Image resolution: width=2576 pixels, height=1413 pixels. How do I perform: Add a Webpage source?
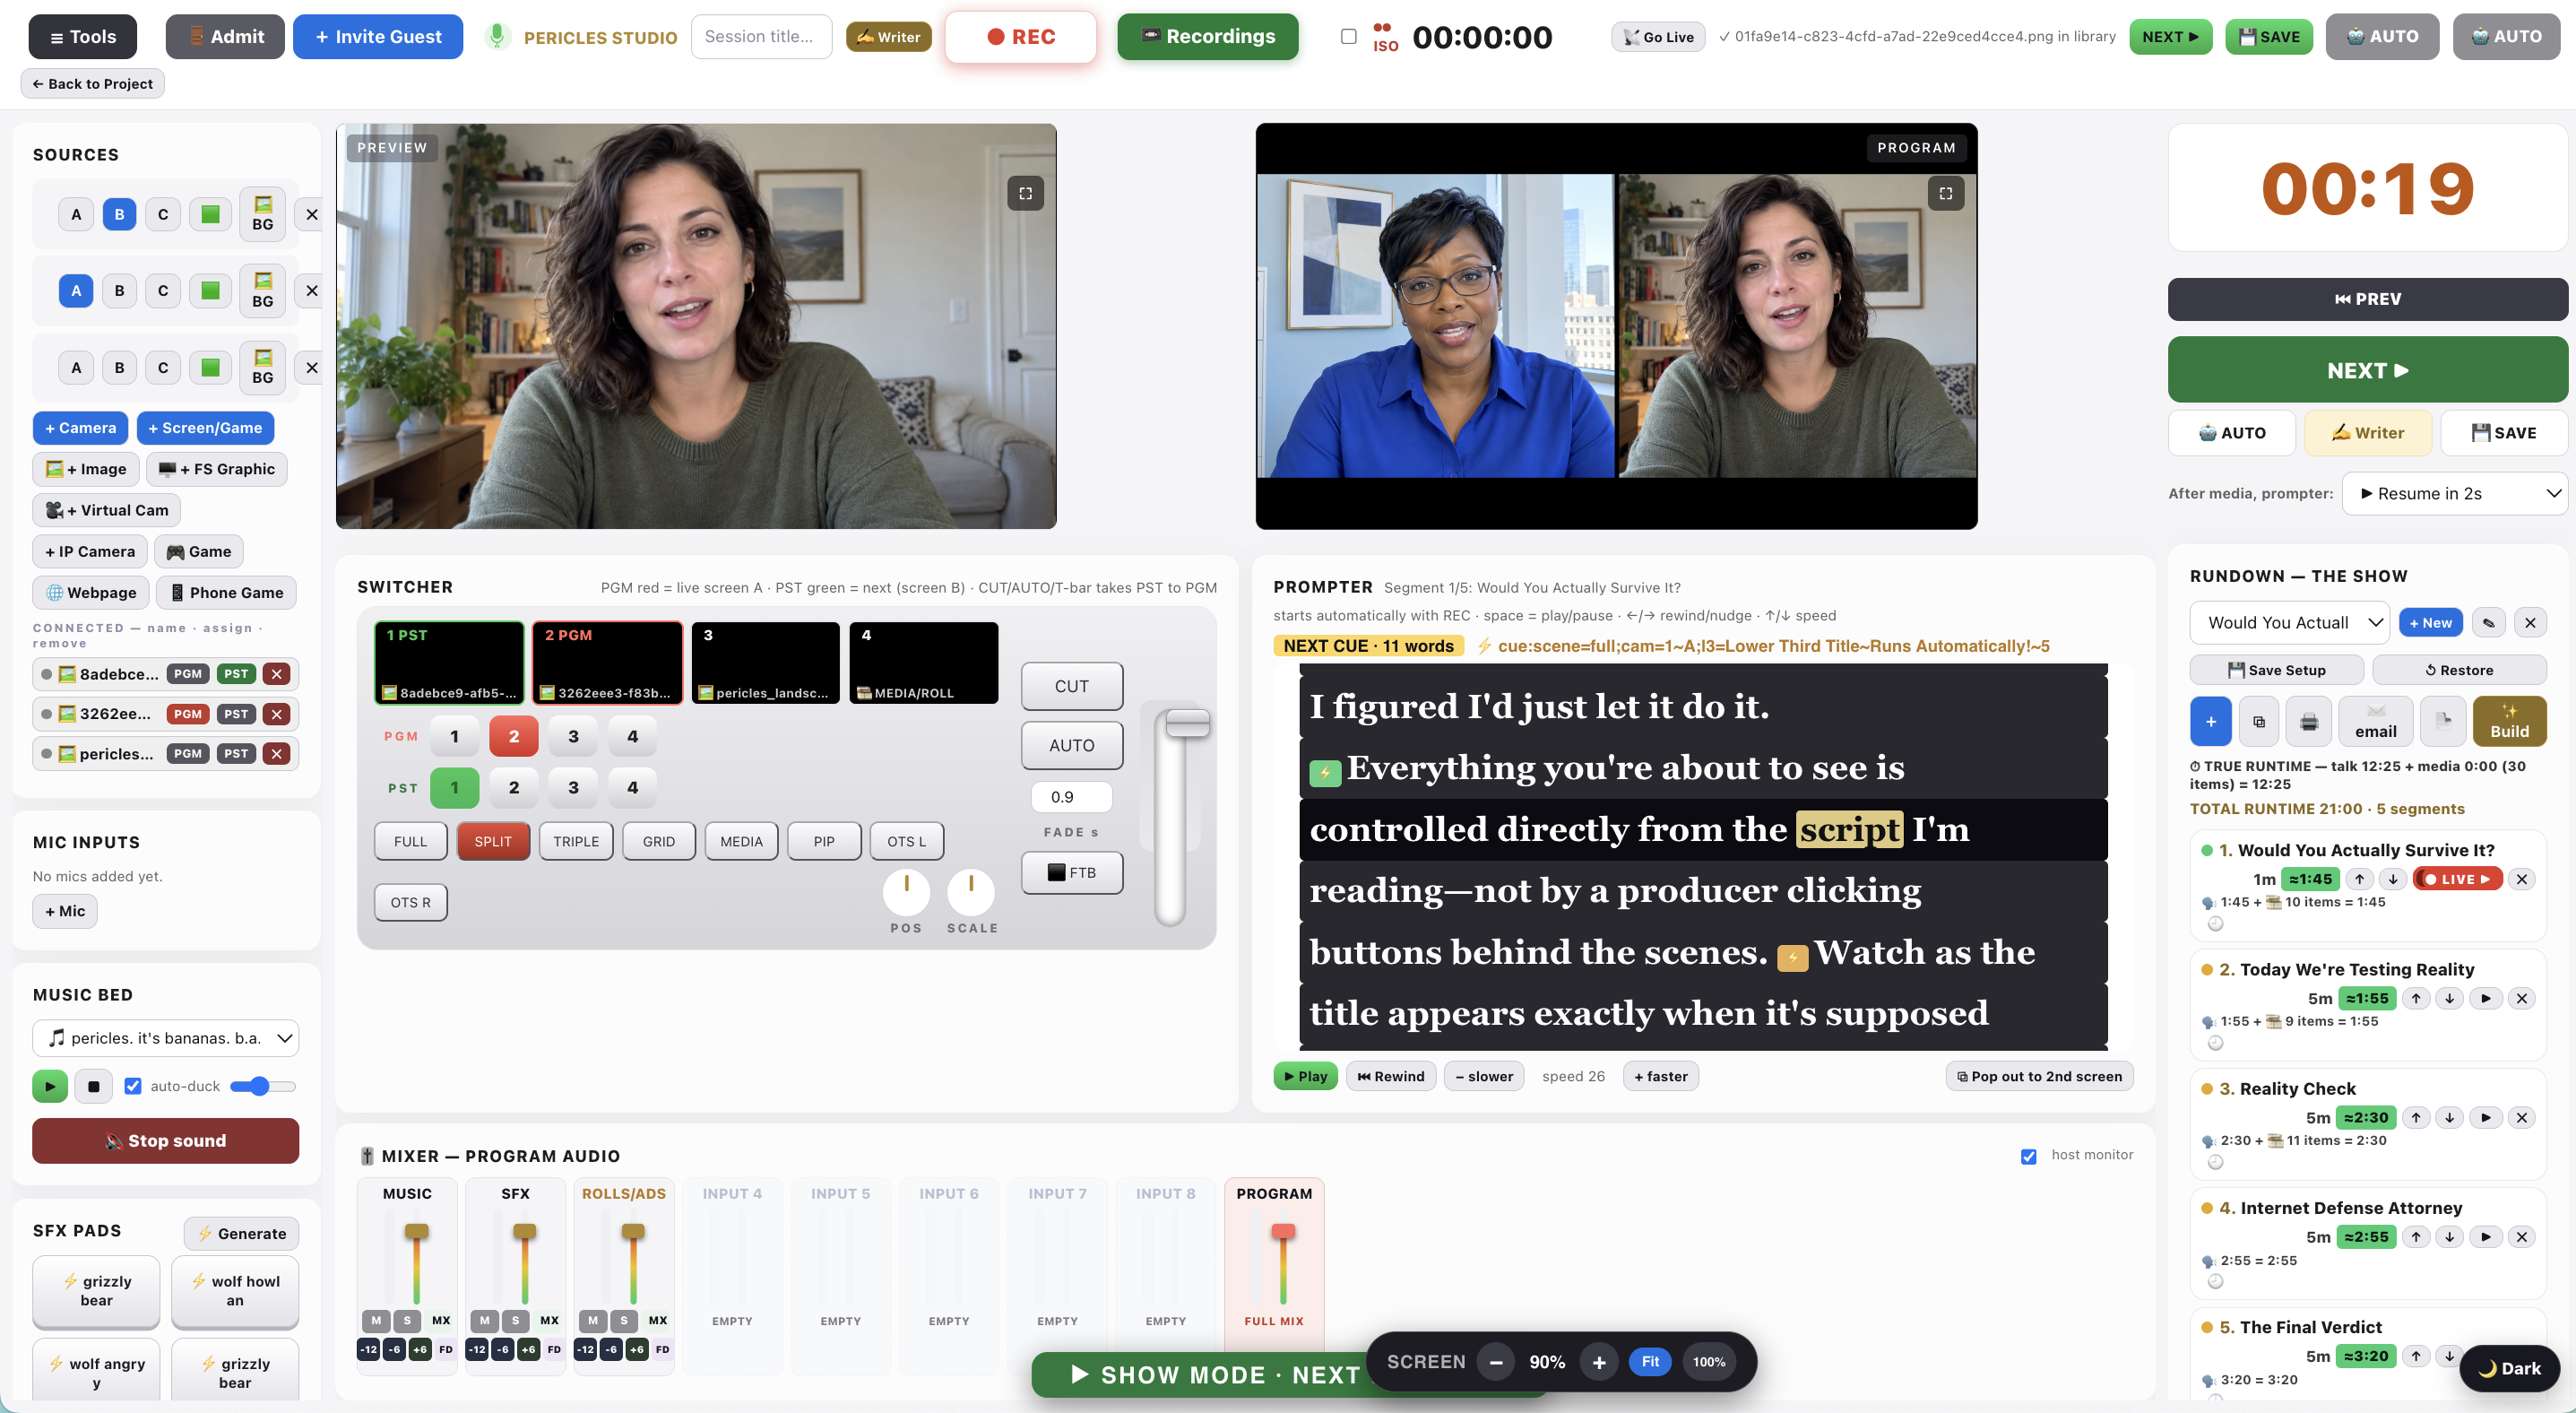click(91, 592)
